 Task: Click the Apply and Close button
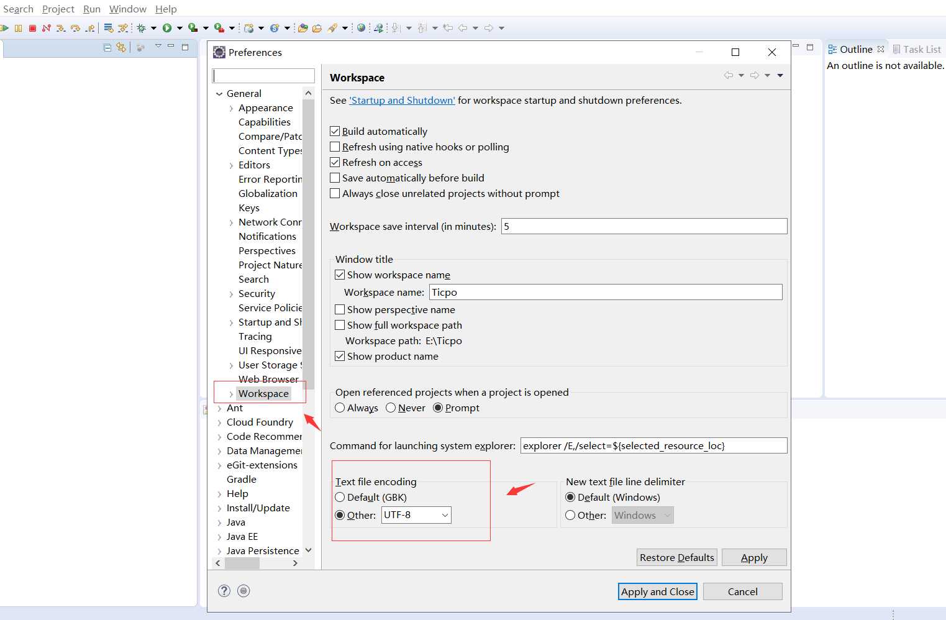coord(658,591)
